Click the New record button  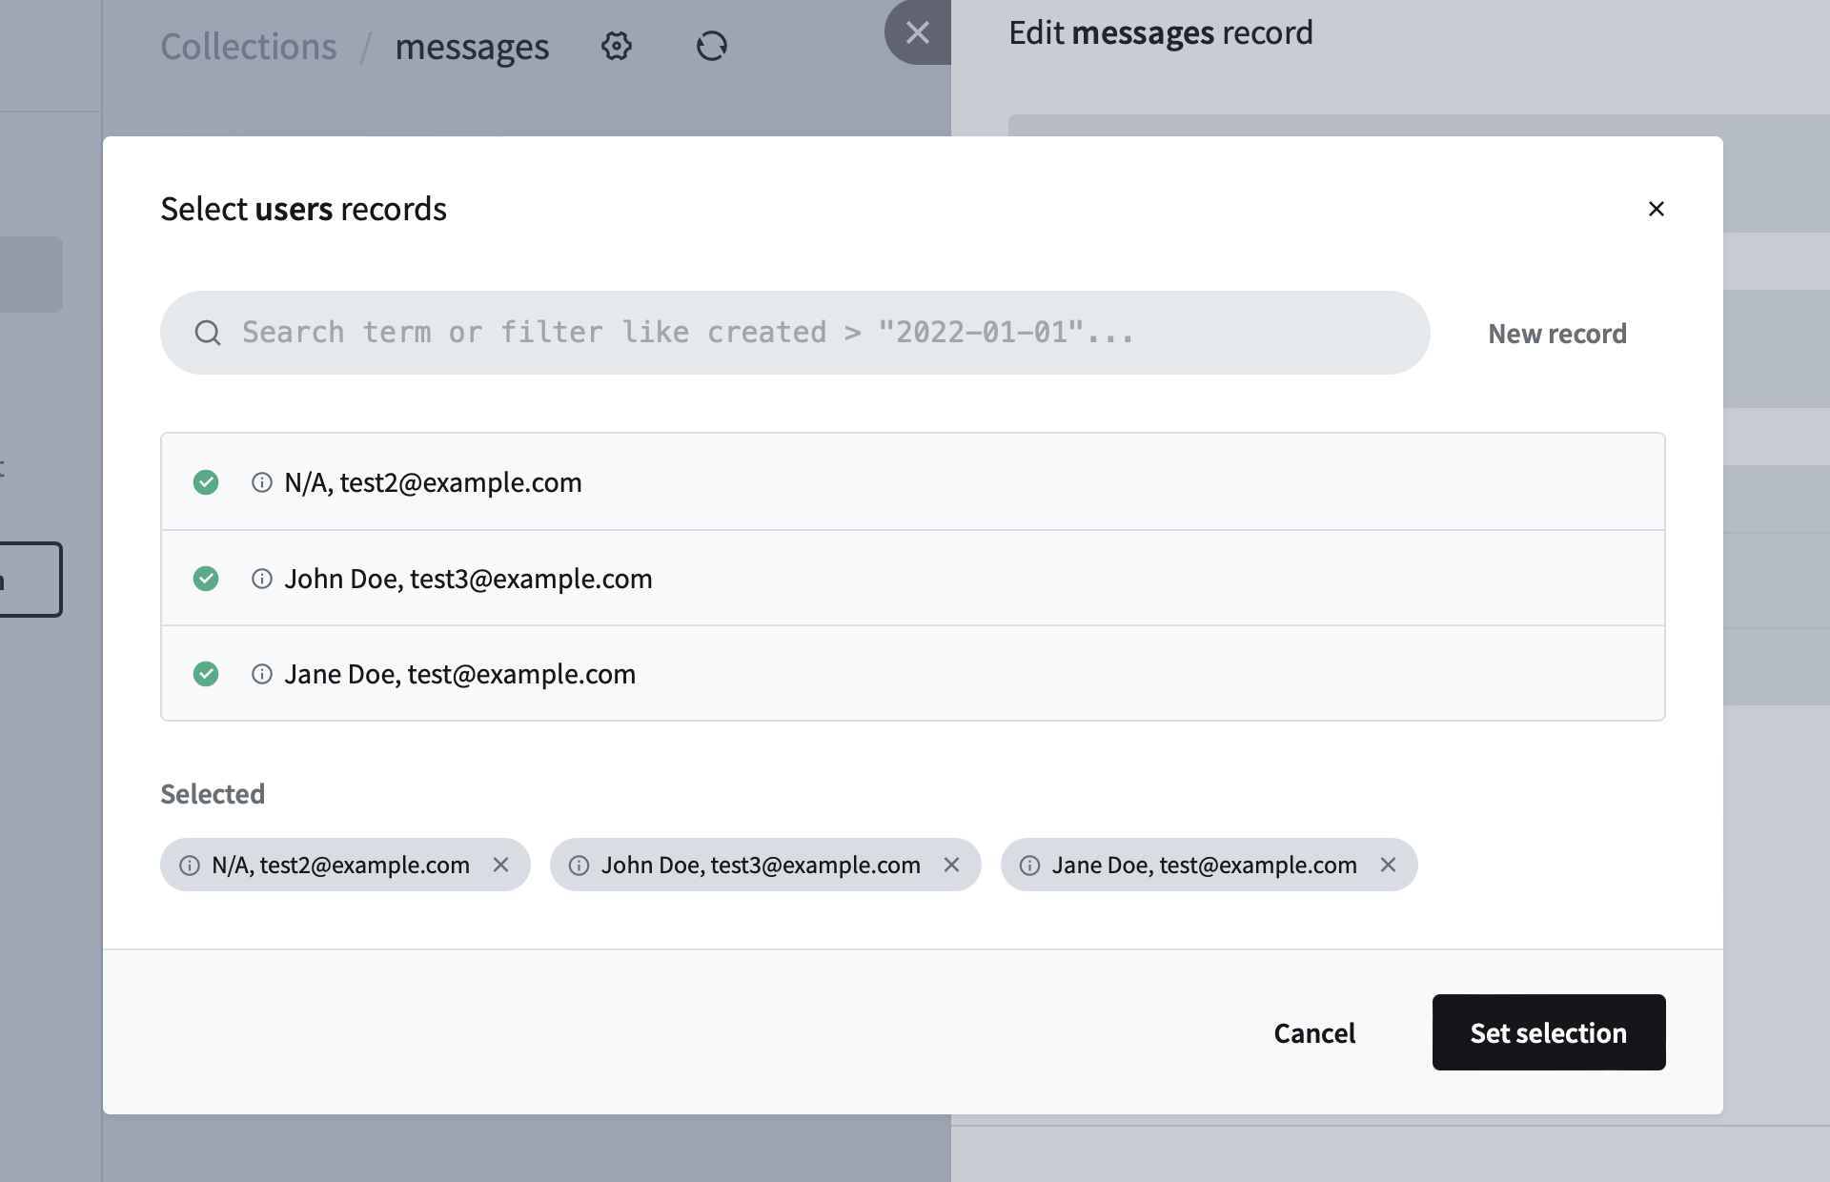tap(1556, 333)
